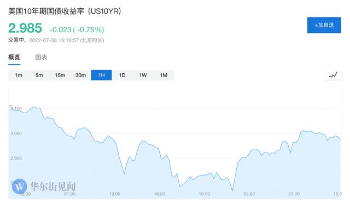Switch chart to 1M timeframe

tap(164, 75)
